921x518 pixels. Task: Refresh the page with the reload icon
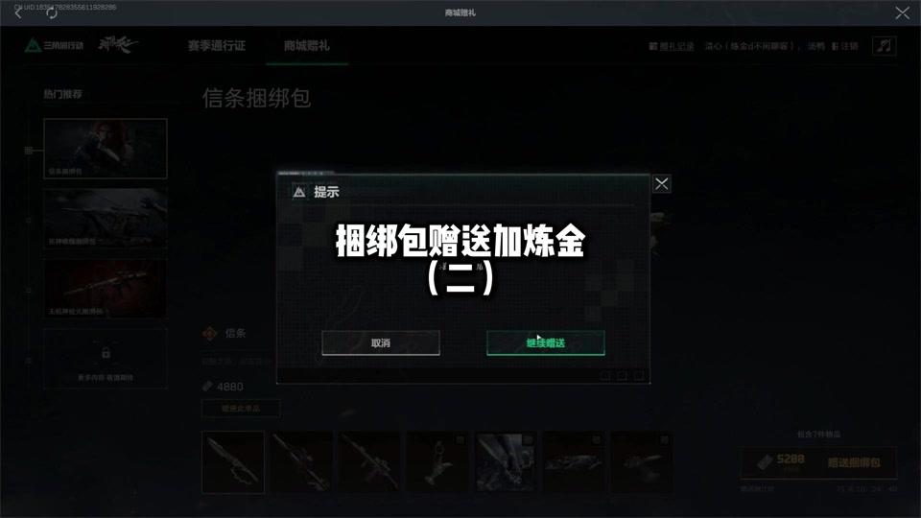pyautogui.click(x=52, y=12)
